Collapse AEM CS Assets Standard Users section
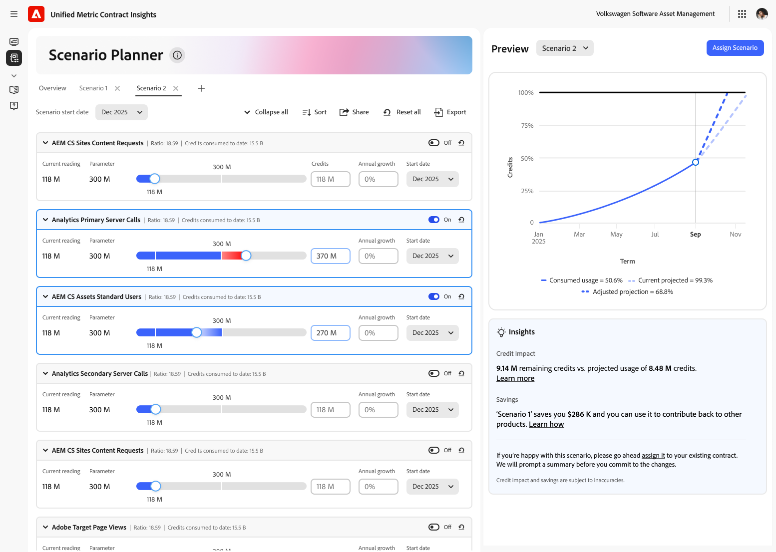Screen dimensions: 776x552 45,296
